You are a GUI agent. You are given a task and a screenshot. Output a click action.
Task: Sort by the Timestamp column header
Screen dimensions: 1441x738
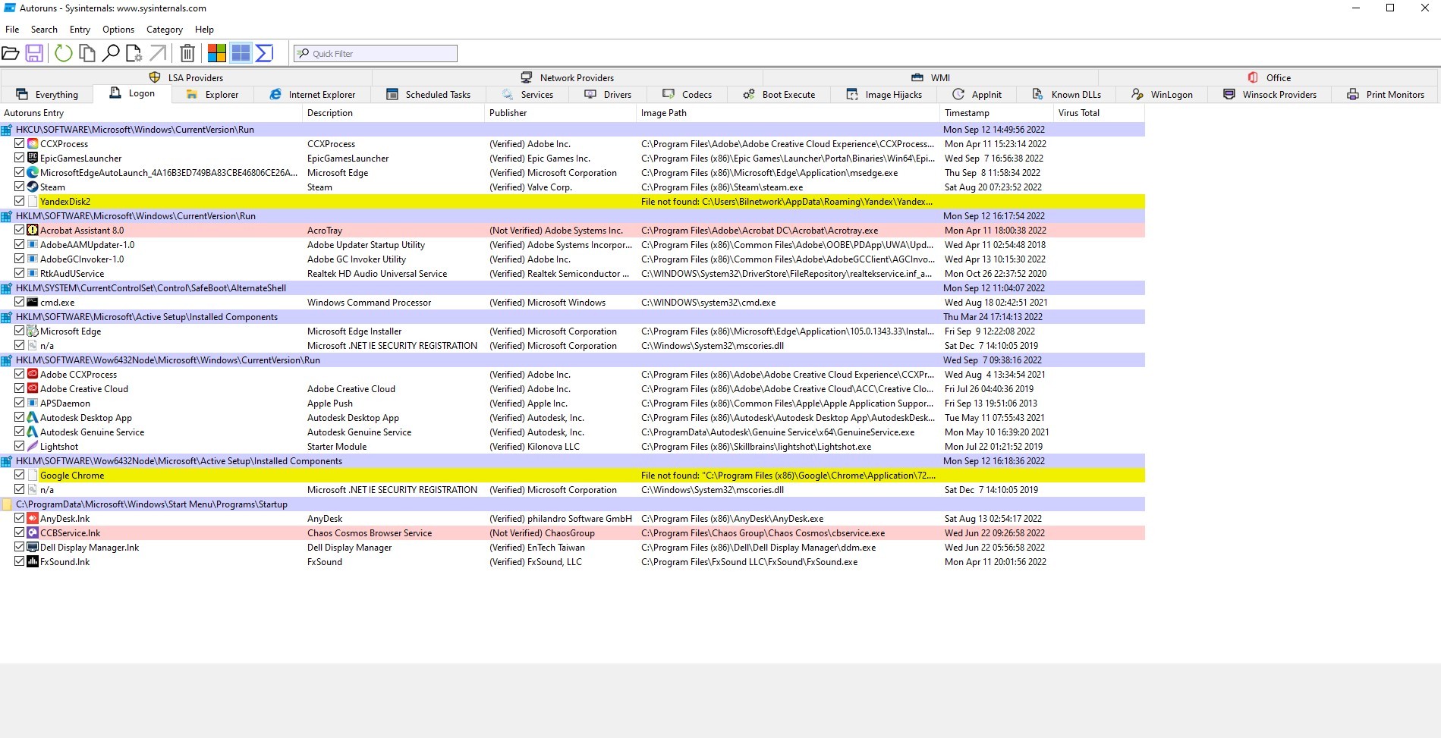click(x=996, y=113)
